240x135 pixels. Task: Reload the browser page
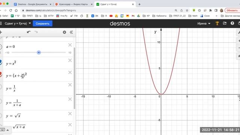coord(10,10)
